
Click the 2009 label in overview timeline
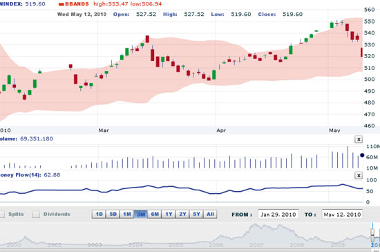pyautogui.click(x=338, y=244)
